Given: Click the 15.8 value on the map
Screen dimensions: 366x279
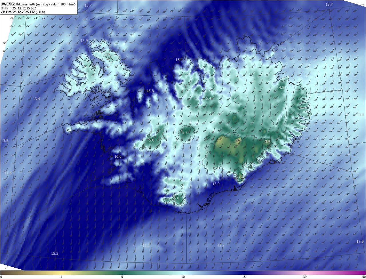Looking at the screenshot, I should (x=150, y=91).
